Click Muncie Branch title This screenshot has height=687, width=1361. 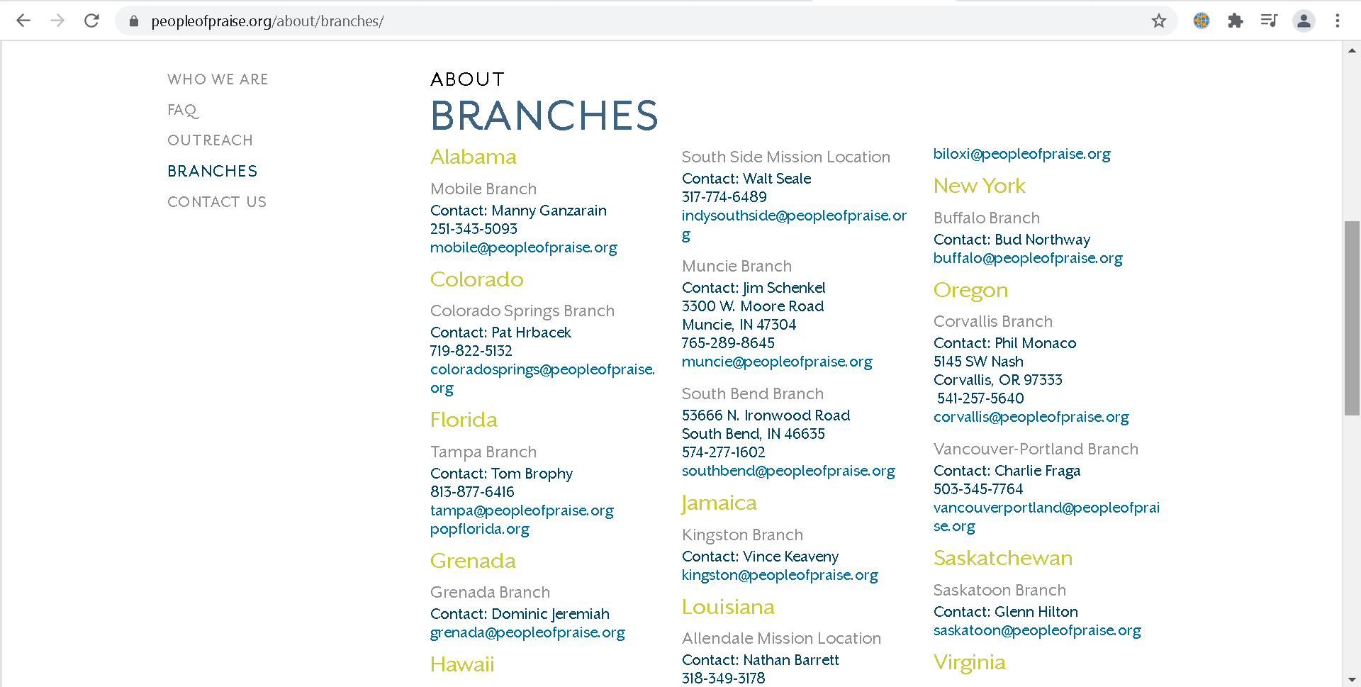click(736, 267)
